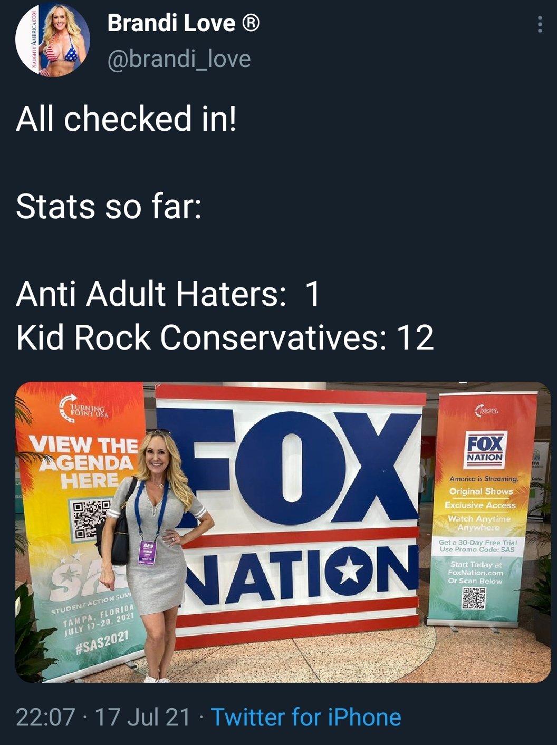Click the registered symbol beside the name
This screenshot has width=557, height=745.
pos(251,23)
